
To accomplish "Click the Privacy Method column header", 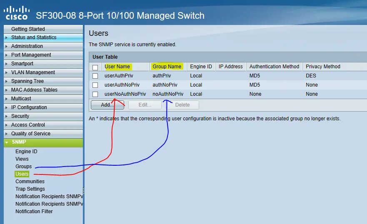I will pyautogui.click(x=323, y=67).
